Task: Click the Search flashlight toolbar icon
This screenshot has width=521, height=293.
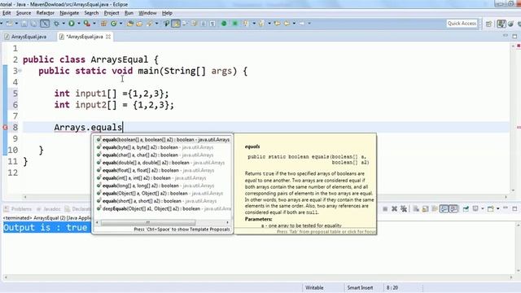Action: (150, 24)
